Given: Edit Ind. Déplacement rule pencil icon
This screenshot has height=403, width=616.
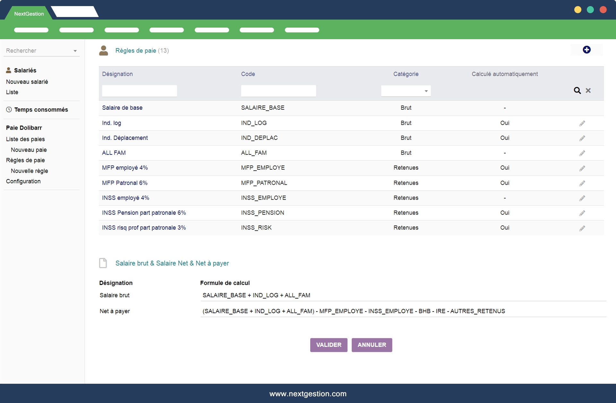Looking at the screenshot, I should [582, 138].
